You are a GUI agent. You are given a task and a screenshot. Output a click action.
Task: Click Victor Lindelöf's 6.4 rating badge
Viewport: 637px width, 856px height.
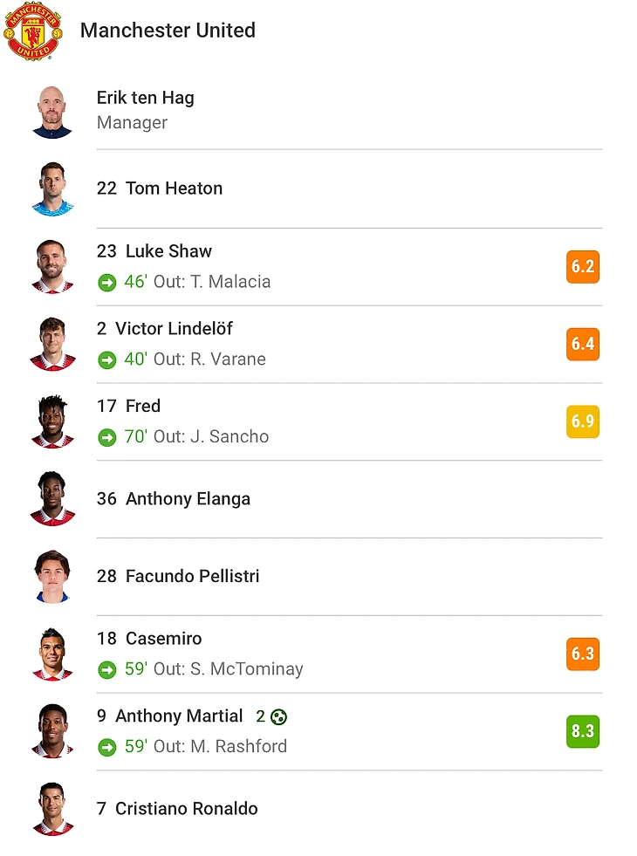click(583, 344)
